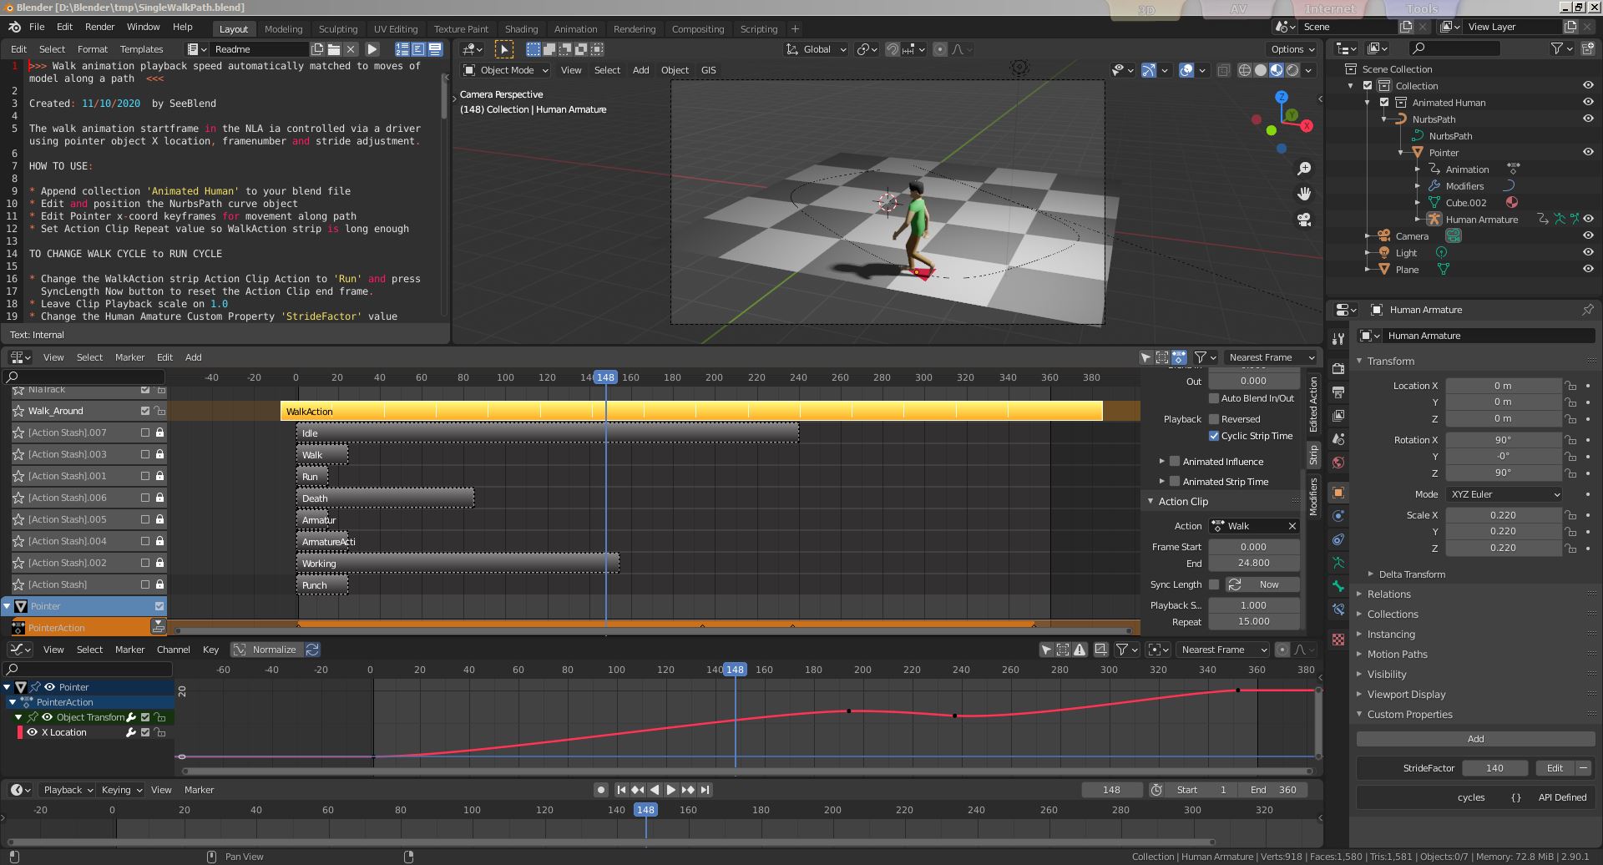1603x865 pixels.
Task: Click the Add custom property button
Action: (x=1475, y=739)
